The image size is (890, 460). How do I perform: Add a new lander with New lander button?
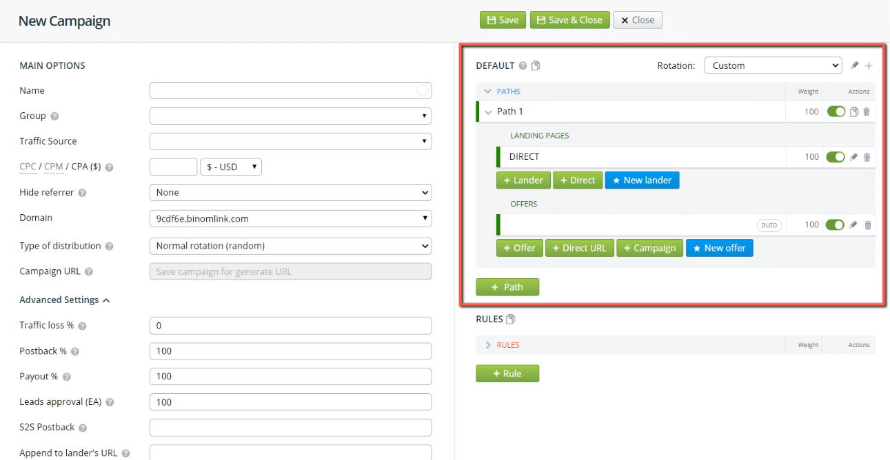pos(642,180)
